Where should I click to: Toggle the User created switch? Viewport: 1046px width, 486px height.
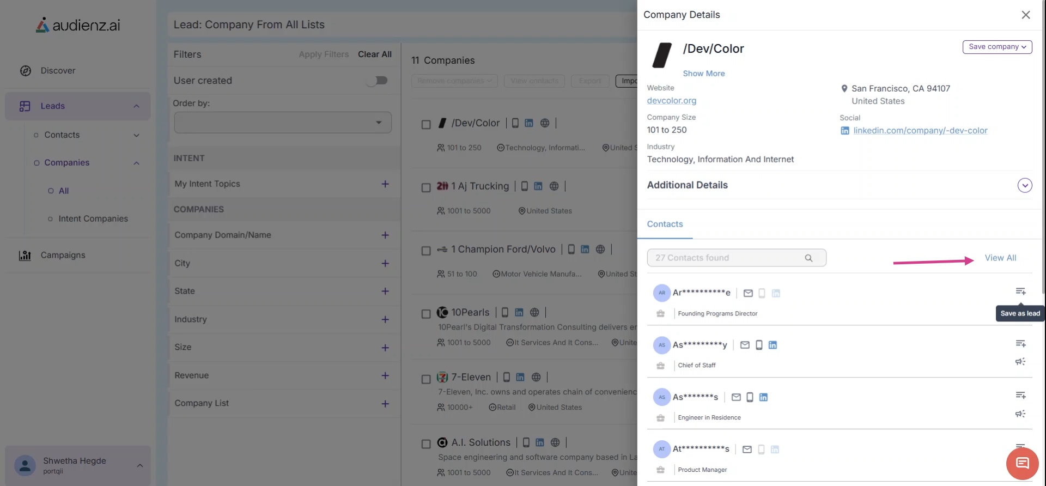pos(376,81)
